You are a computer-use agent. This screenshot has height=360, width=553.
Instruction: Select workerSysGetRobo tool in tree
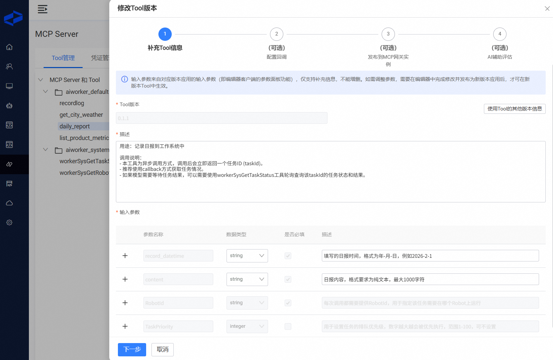[84, 173]
